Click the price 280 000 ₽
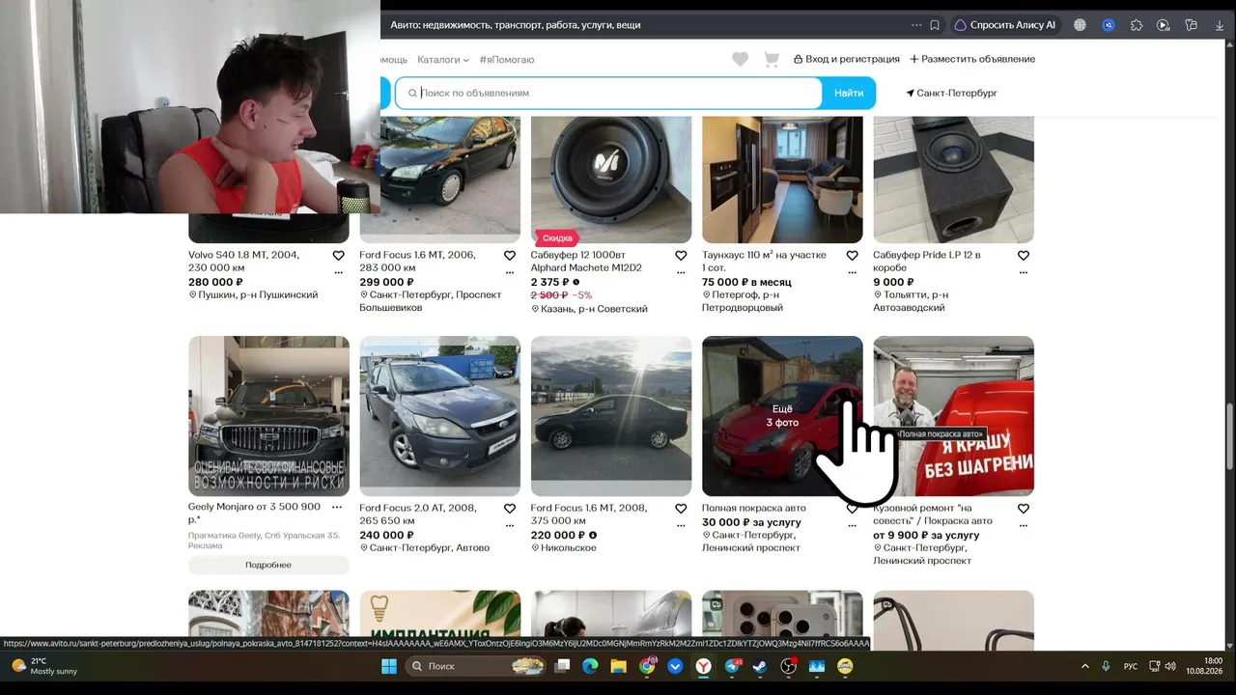This screenshot has height=695, width=1236. pyautogui.click(x=215, y=282)
